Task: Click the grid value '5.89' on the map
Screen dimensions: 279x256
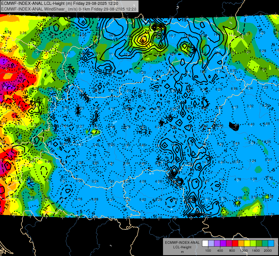Action: (x=127, y=145)
